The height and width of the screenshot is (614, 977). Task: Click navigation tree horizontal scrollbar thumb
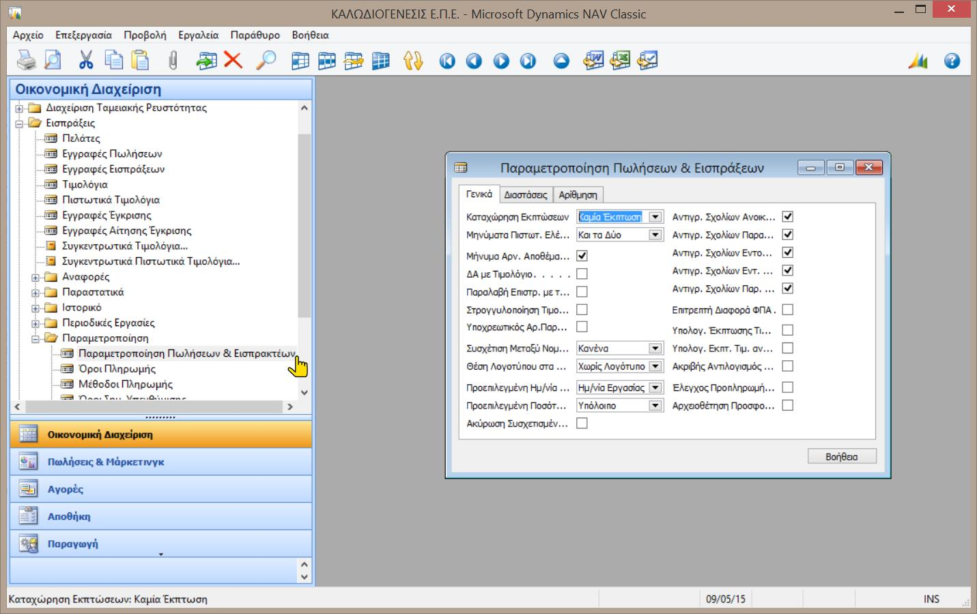154,407
